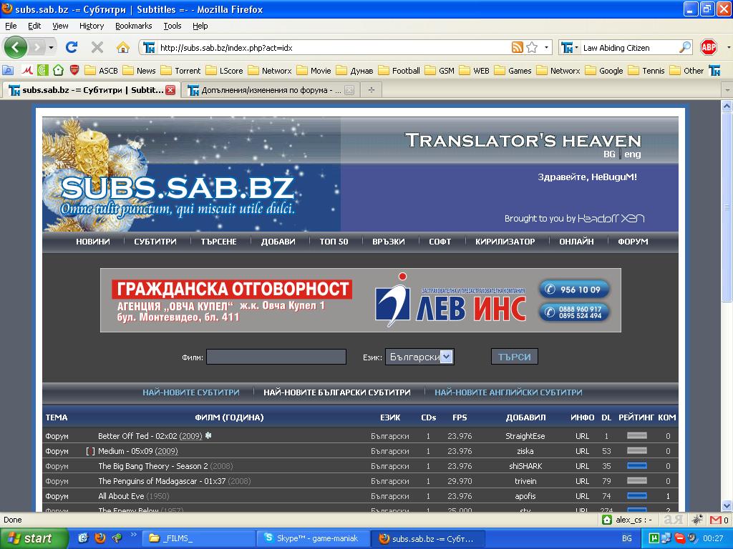Click the snowflake icon next to Better Off Ted
Image resolution: width=733 pixels, height=549 pixels.
tap(208, 435)
